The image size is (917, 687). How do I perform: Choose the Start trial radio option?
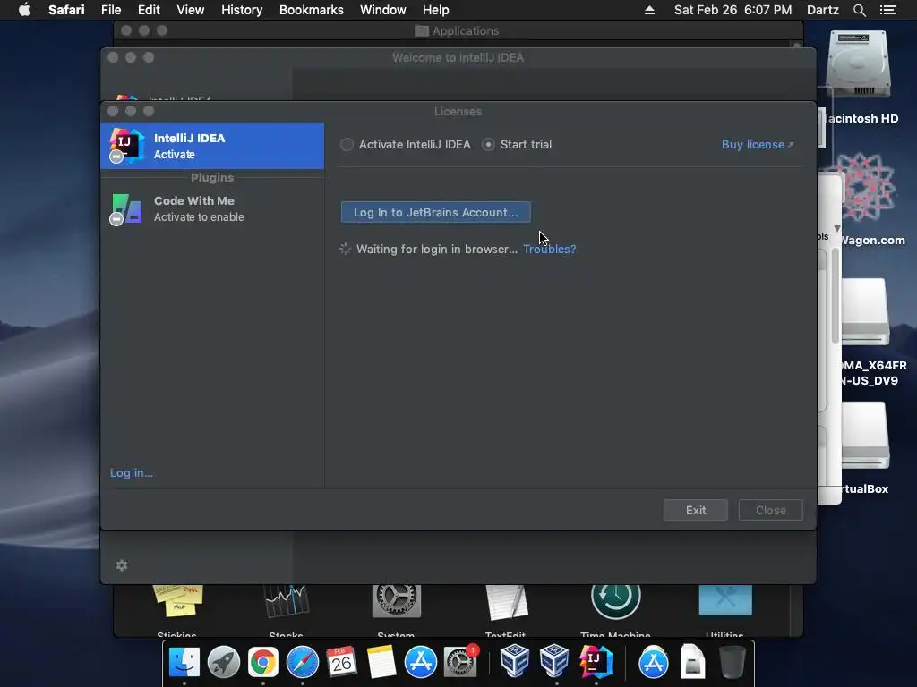tap(517, 144)
